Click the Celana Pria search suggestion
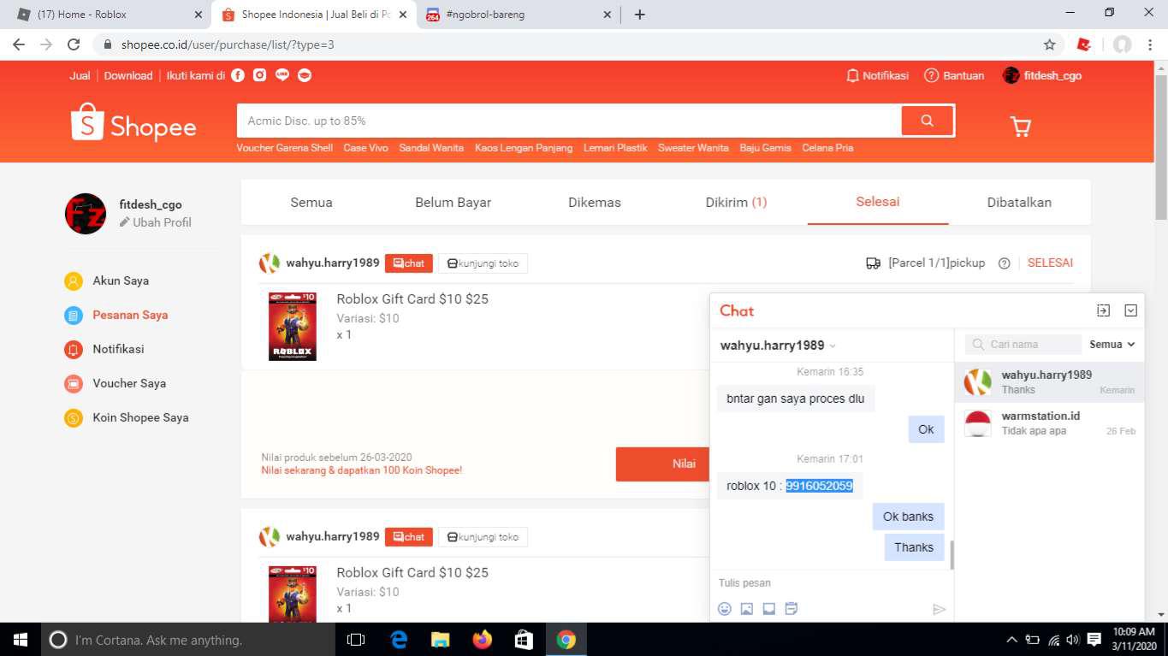Screen dimensions: 1168x656 point(827,148)
